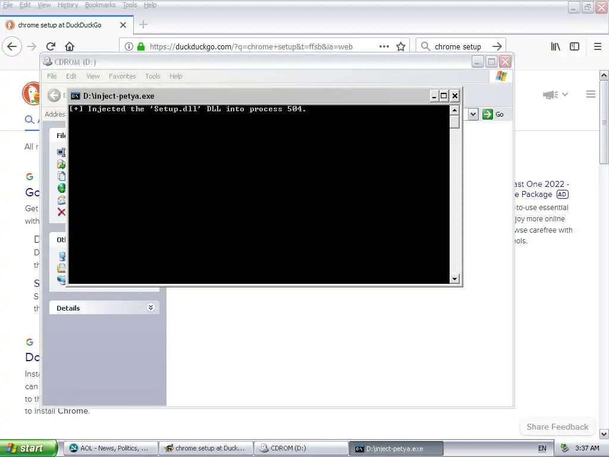Submit search with the arrow in search box

tap(497, 46)
